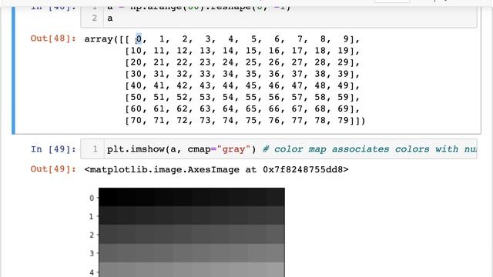Select the In [49] prompt label
This screenshot has width=493, height=277.
(x=53, y=149)
